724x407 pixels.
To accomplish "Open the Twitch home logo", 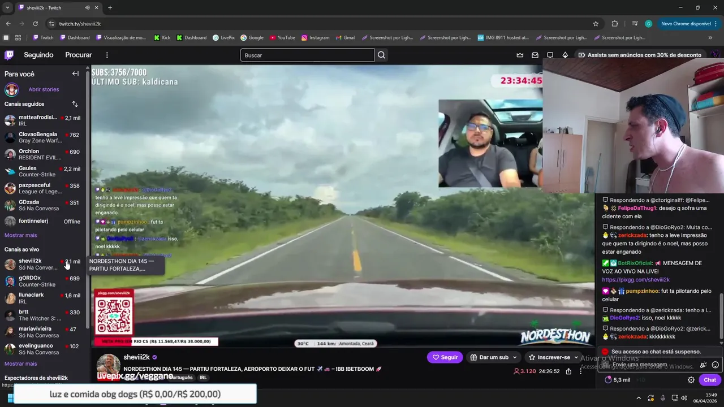I will (x=9, y=55).
